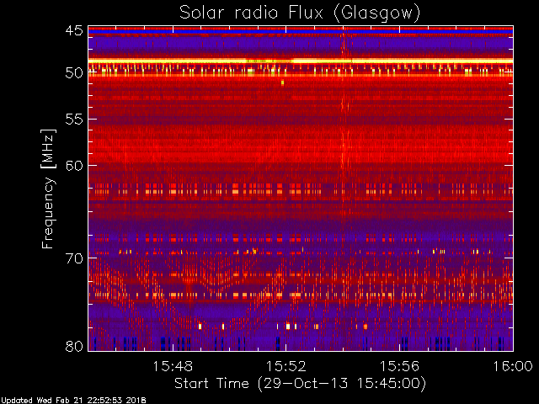This screenshot has height=404, width=539.
Task: Click the Solar radio Flux (Glasgow) title
Action: coord(300,13)
